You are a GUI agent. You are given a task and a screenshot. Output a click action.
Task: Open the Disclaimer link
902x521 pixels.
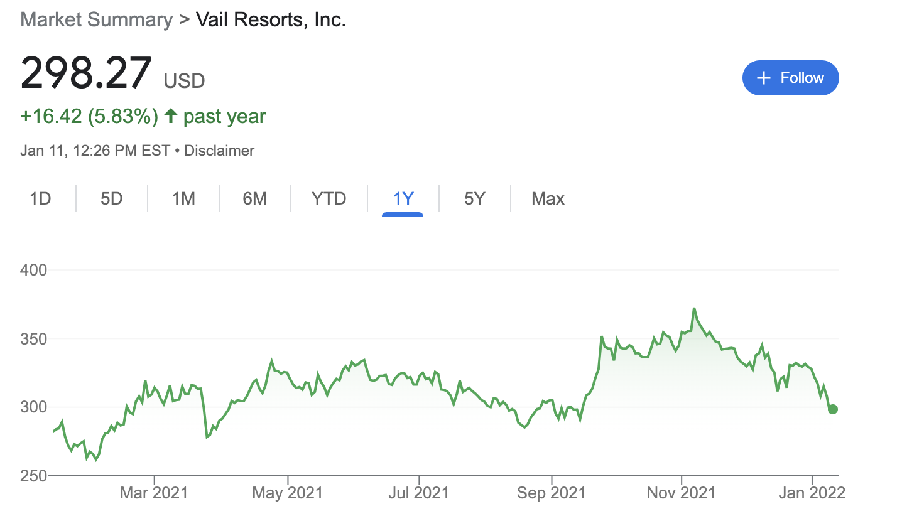tap(219, 150)
